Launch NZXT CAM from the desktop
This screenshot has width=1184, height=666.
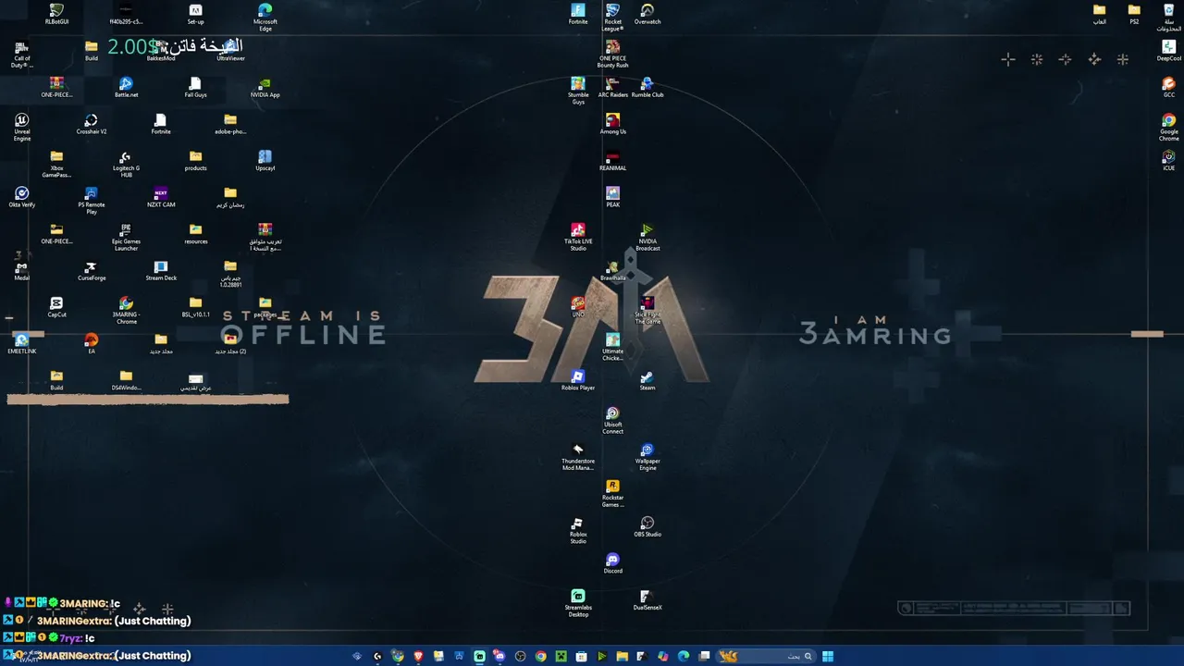pyautogui.click(x=161, y=197)
